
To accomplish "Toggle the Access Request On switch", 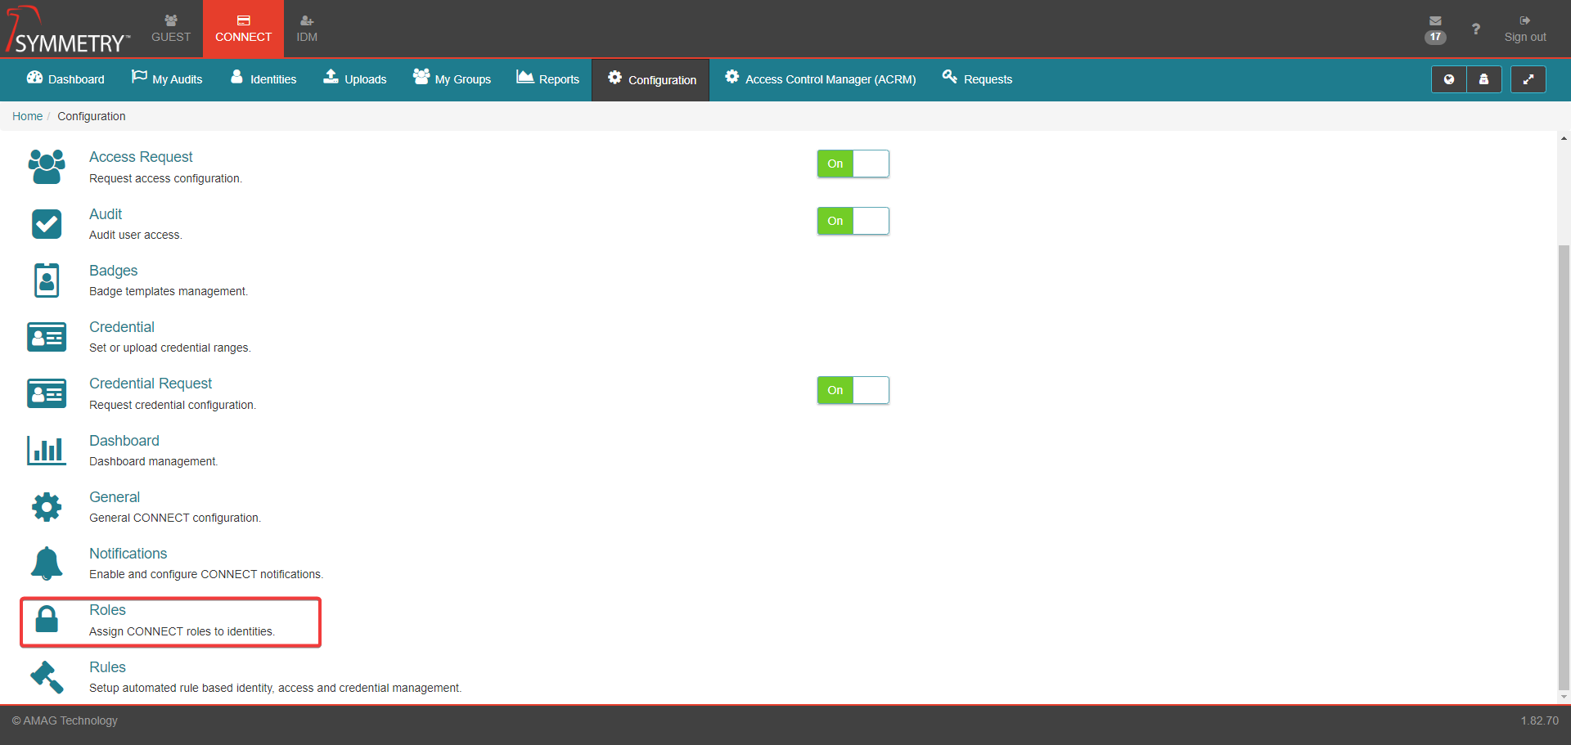I will [x=853, y=164].
